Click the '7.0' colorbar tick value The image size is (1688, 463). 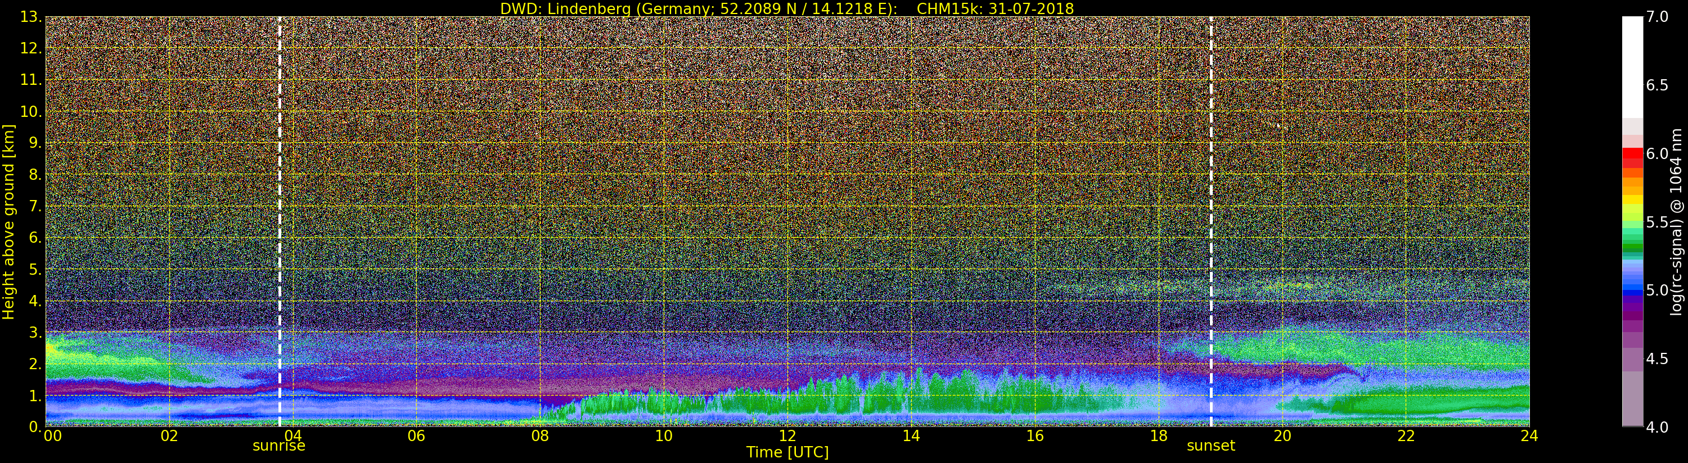pos(1657,17)
